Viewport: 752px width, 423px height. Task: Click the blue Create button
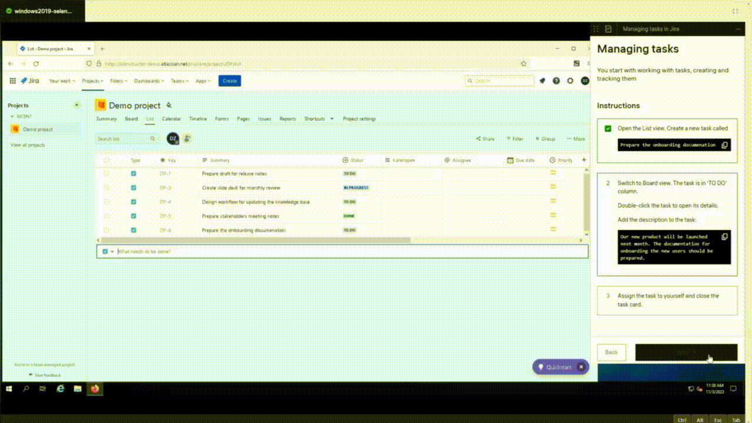pos(229,80)
